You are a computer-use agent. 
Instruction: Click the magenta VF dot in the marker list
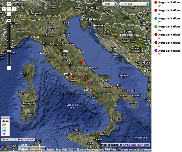tap(156, 51)
